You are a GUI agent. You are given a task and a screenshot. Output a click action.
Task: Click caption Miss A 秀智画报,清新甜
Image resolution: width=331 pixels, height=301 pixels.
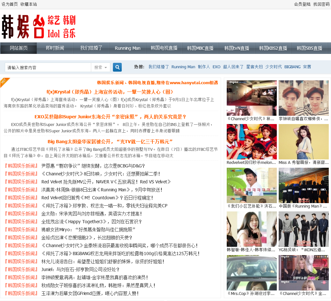pos(304,163)
